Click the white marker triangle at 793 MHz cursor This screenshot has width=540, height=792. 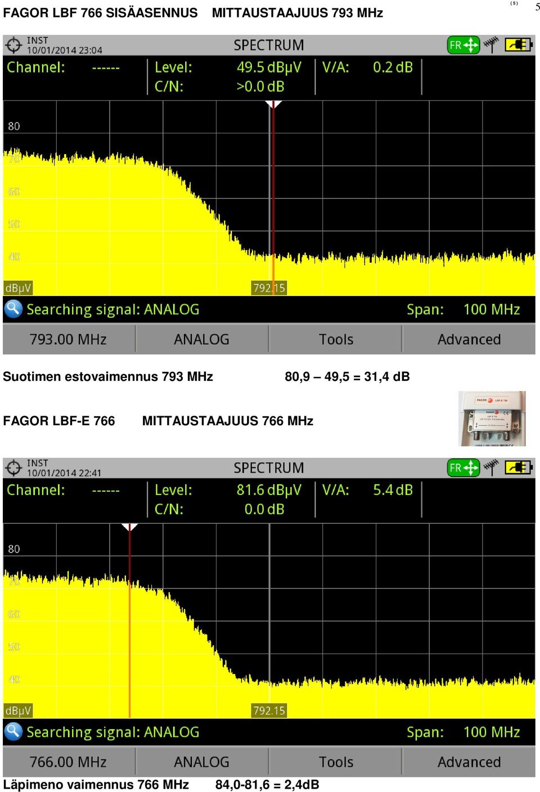click(x=273, y=105)
